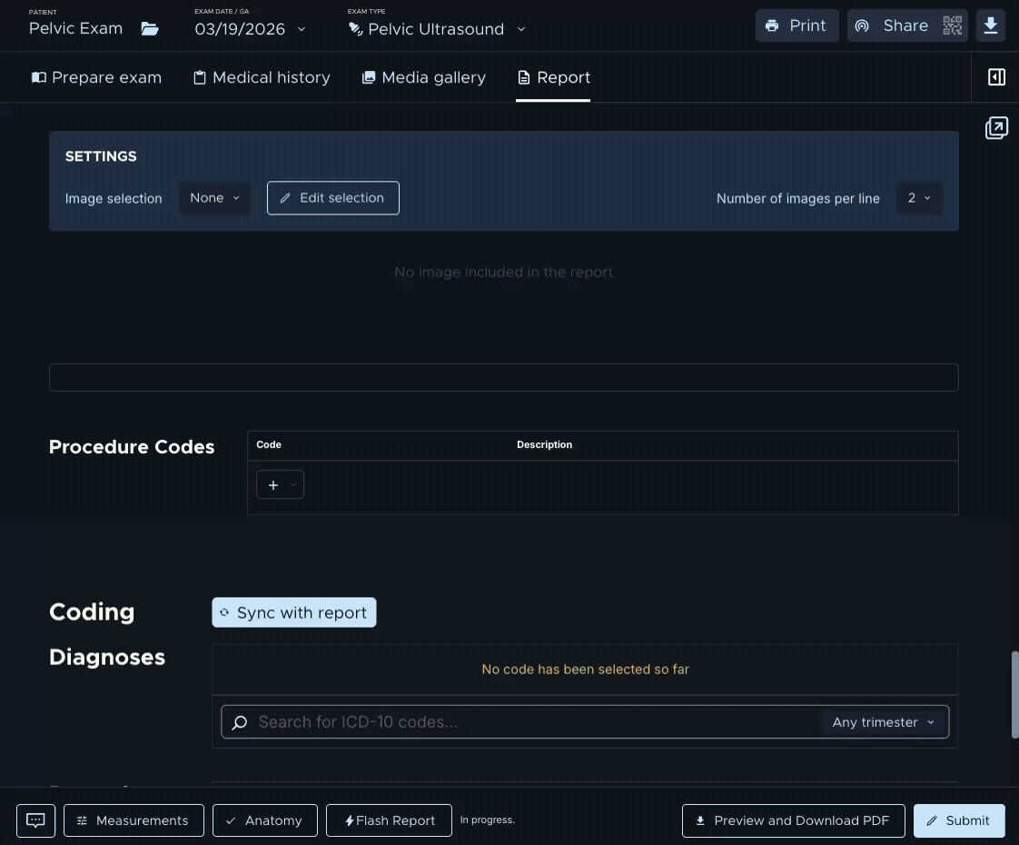Click the pencil icon on Edit selection
The image size is (1019, 845).
[x=286, y=197]
